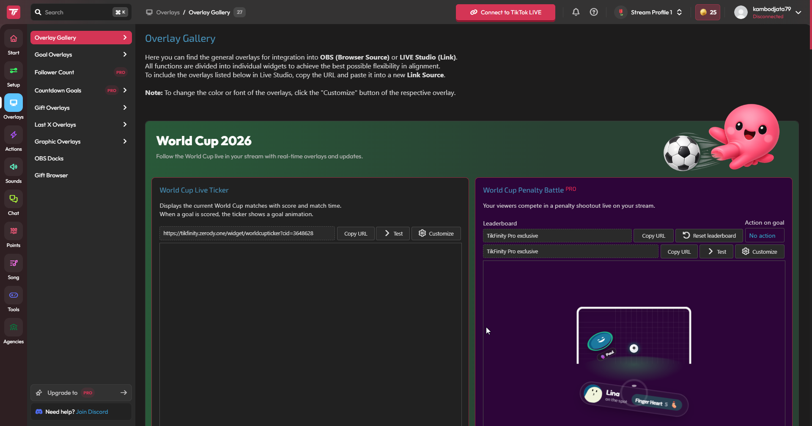Image resolution: width=812 pixels, height=426 pixels.
Task: Open the Agencies icon in sidebar
Action: coord(14,328)
